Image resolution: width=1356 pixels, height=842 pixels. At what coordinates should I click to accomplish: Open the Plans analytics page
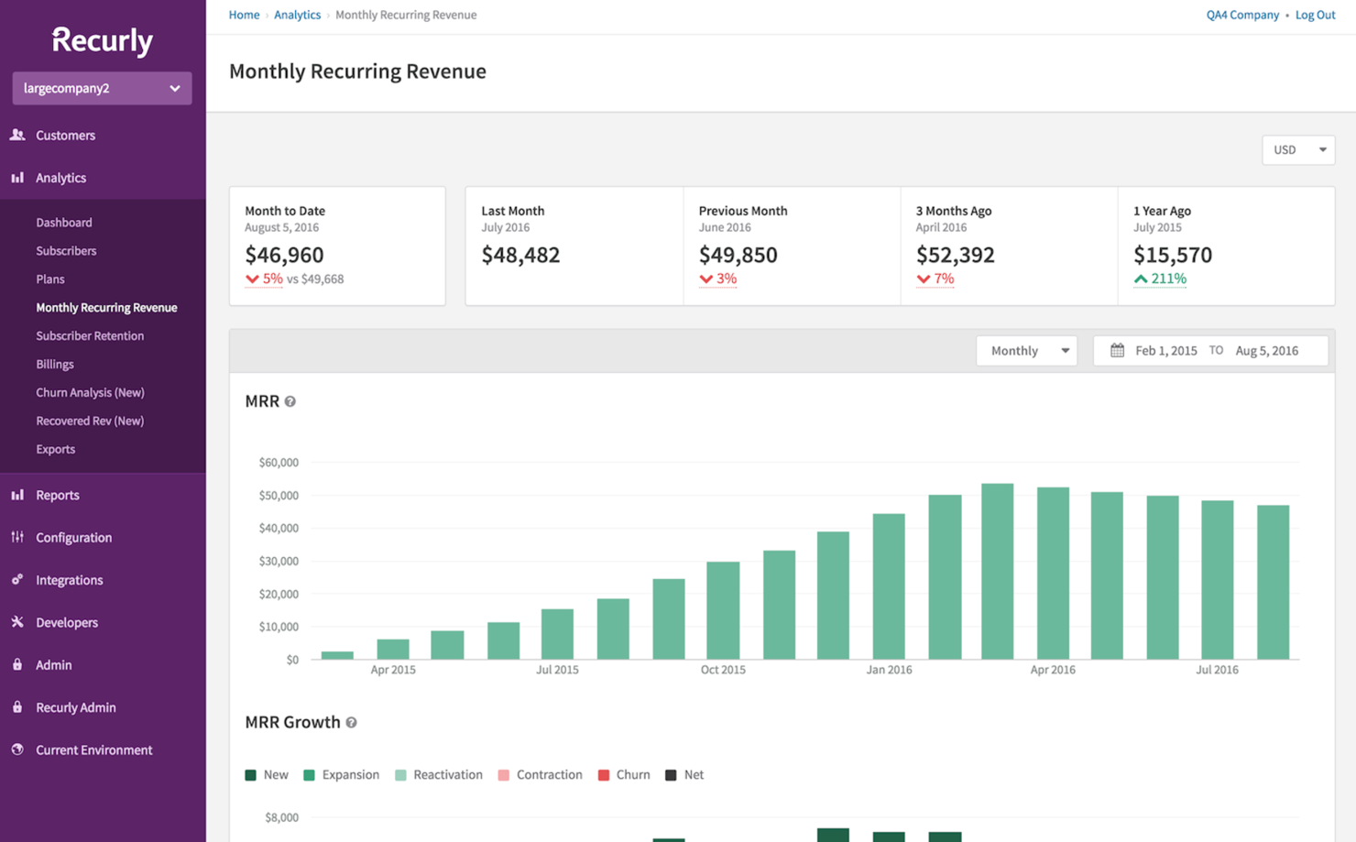(50, 279)
